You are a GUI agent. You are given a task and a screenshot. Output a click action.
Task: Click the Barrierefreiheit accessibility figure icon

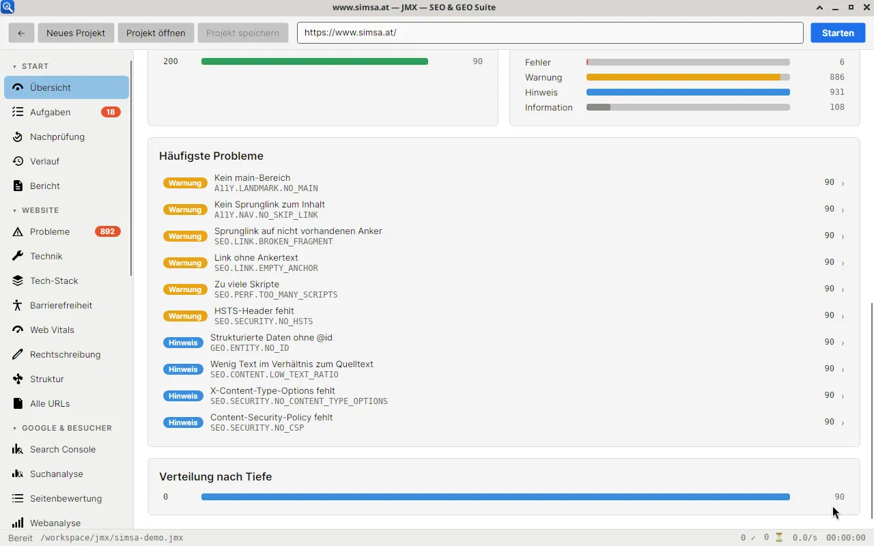18,305
